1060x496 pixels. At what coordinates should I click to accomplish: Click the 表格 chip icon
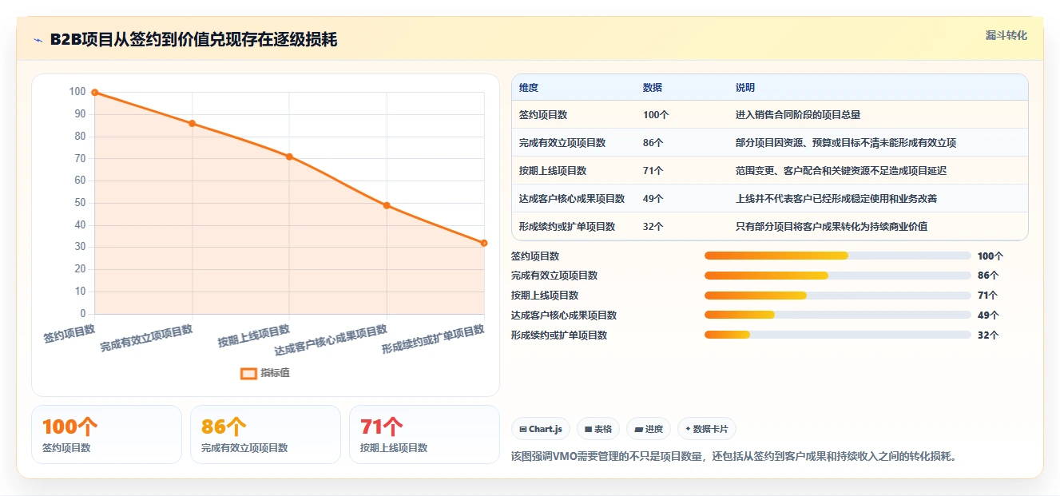(x=588, y=430)
